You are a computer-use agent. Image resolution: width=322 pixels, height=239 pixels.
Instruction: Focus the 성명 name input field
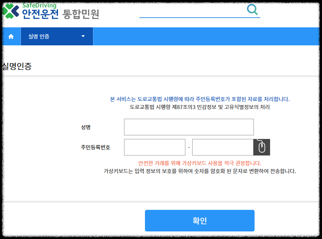point(189,127)
